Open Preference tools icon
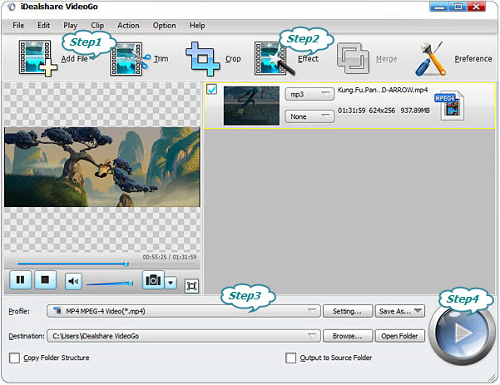Screen dimensions: 500x385 [x=430, y=59]
